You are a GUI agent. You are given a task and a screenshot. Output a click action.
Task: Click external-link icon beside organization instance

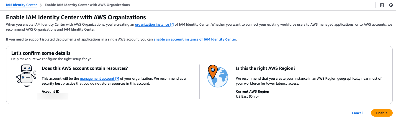point(172,25)
